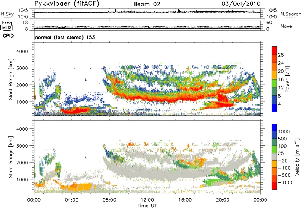
Task: Click the power color bar segment between 16 and 20
Action: (274, 75)
